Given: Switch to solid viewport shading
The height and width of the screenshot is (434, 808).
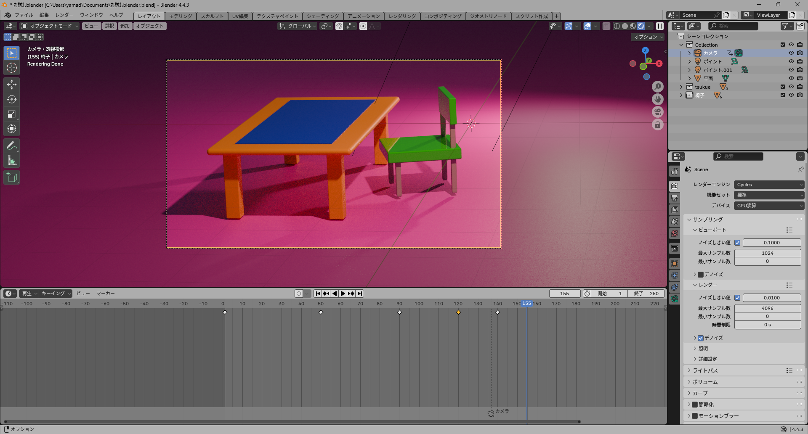Looking at the screenshot, I should [625, 26].
